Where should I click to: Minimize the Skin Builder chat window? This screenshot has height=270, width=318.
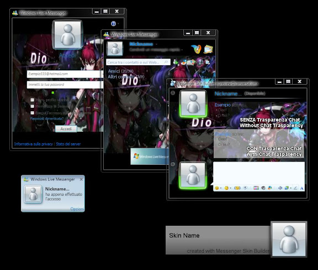click(279, 82)
